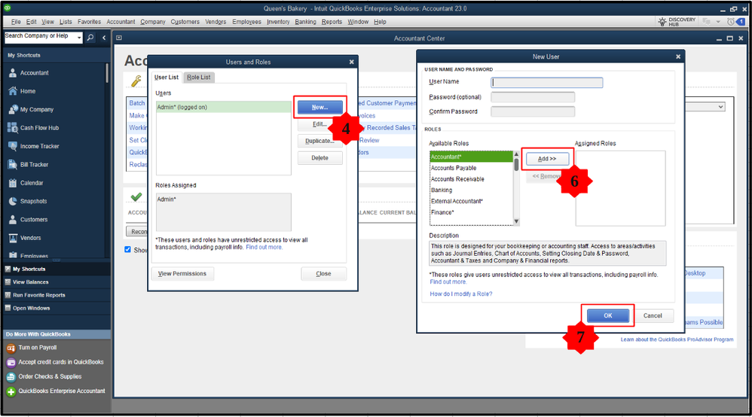This screenshot has width=752, height=417.
Task: Turn on Payroll in Do More section
Action: [x=37, y=348]
